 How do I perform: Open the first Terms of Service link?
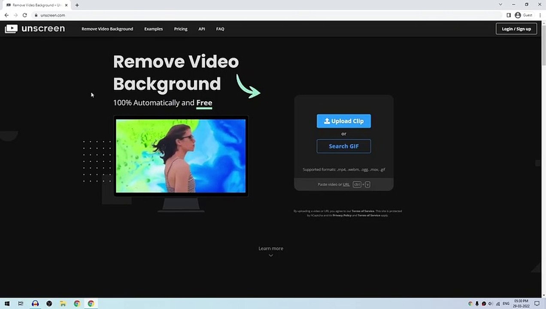[x=363, y=211]
